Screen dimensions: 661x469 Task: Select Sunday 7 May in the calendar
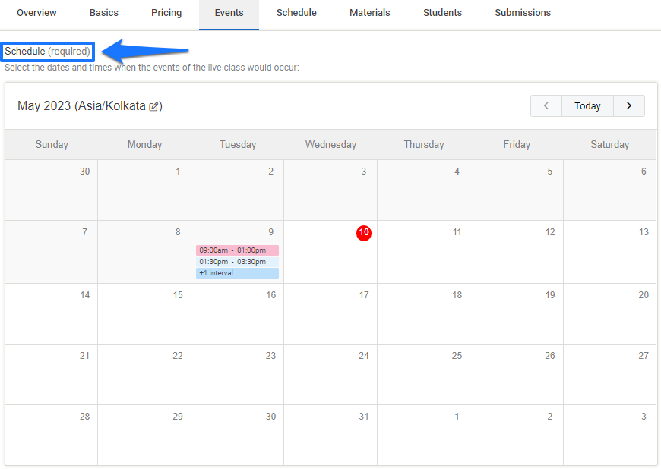[52, 252]
